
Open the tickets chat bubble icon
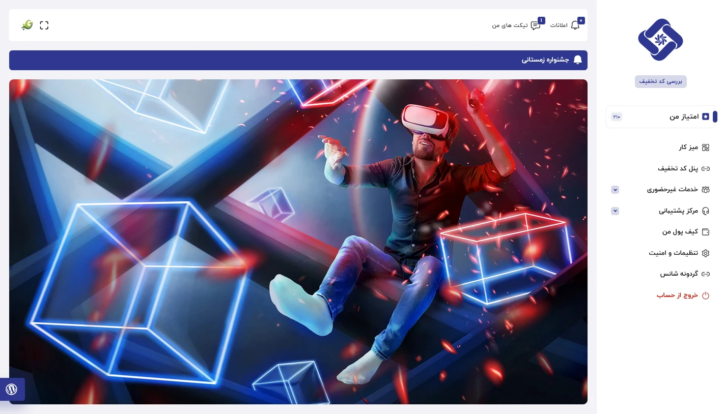point(535,25)
